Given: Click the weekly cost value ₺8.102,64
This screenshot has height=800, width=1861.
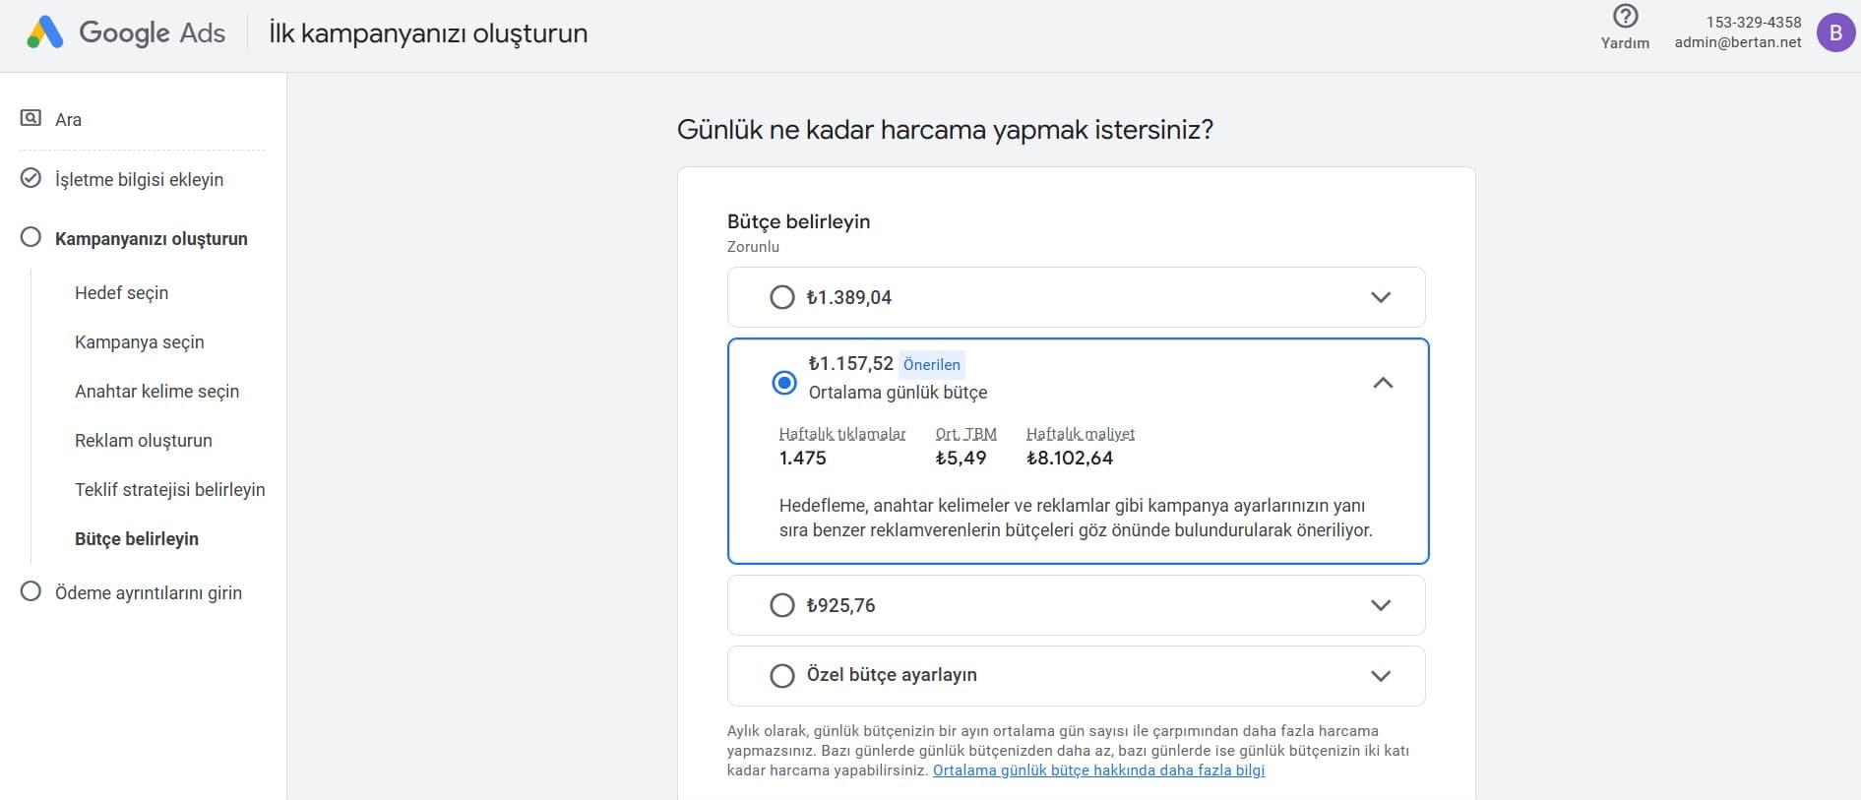Looking at the screenshot, I should tap(1070, 459).
